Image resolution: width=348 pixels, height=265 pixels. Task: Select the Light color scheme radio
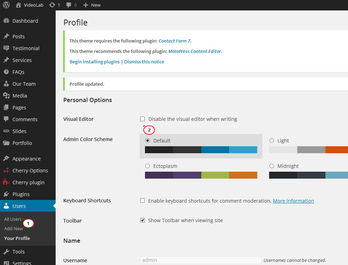[272, 140]
